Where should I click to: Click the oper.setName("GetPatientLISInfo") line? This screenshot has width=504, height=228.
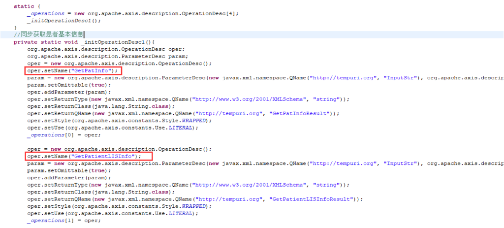[84, 156]
